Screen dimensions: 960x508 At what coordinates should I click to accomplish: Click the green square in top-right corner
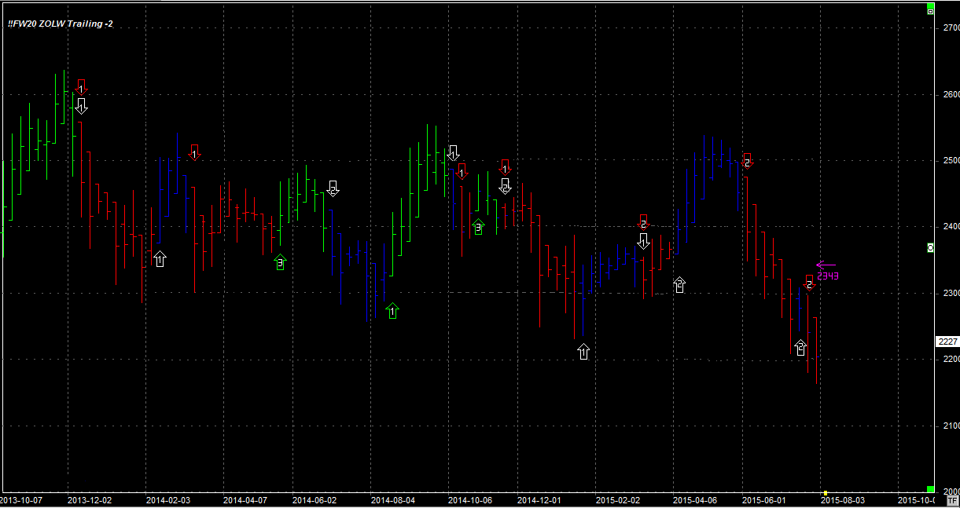coord(931,11)
